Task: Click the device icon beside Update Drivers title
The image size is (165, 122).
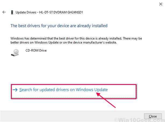Action: [x=12, y=12]
